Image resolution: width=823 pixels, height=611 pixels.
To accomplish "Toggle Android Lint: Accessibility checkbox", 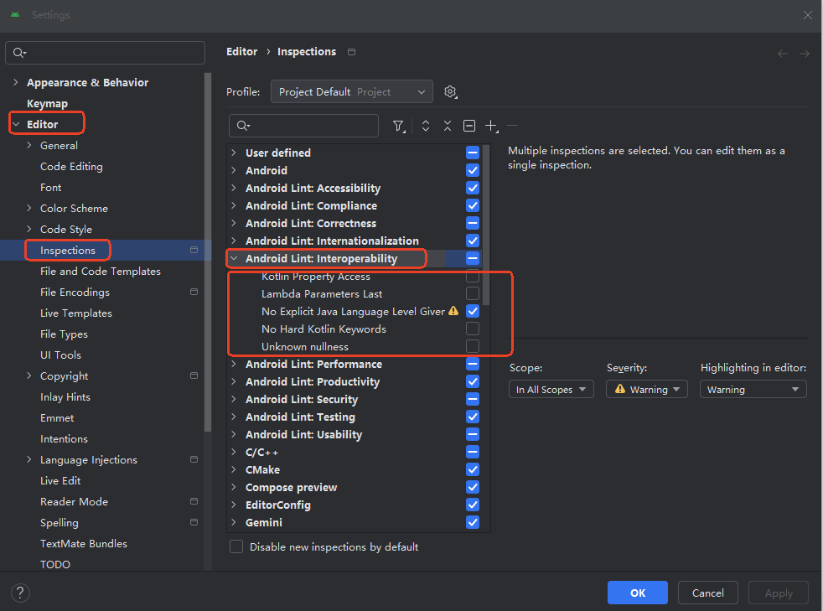I will [x=473, y=188].
